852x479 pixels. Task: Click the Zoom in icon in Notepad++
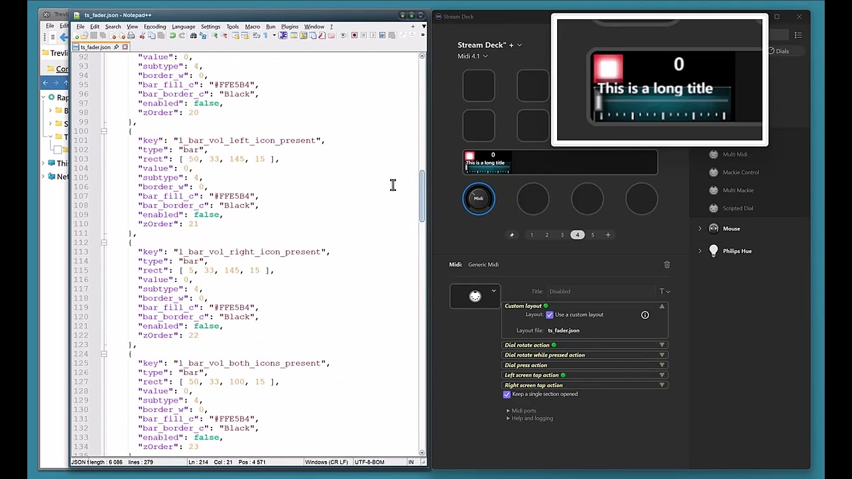click(214, 35)
